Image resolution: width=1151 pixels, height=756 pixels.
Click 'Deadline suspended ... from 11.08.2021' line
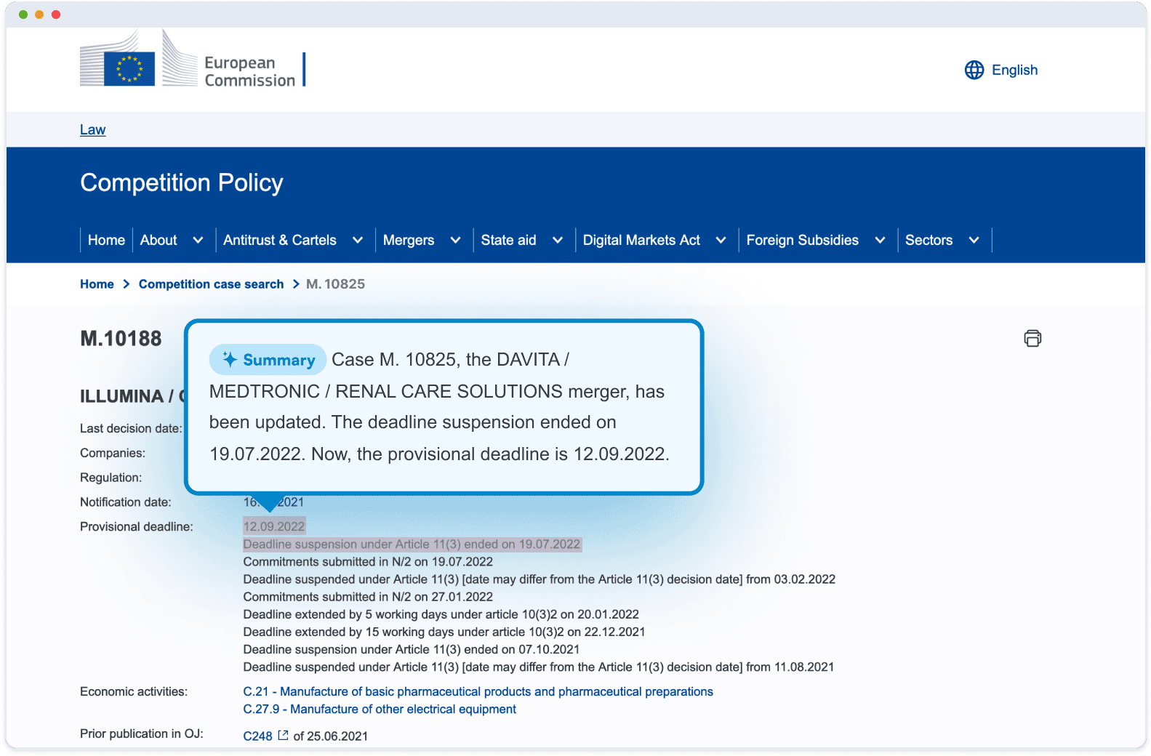[x=538, y=667]
